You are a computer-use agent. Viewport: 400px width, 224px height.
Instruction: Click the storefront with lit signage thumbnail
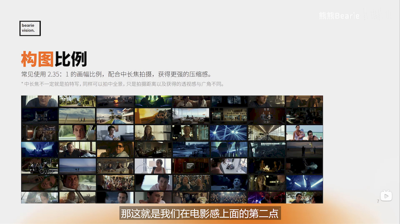228,116
